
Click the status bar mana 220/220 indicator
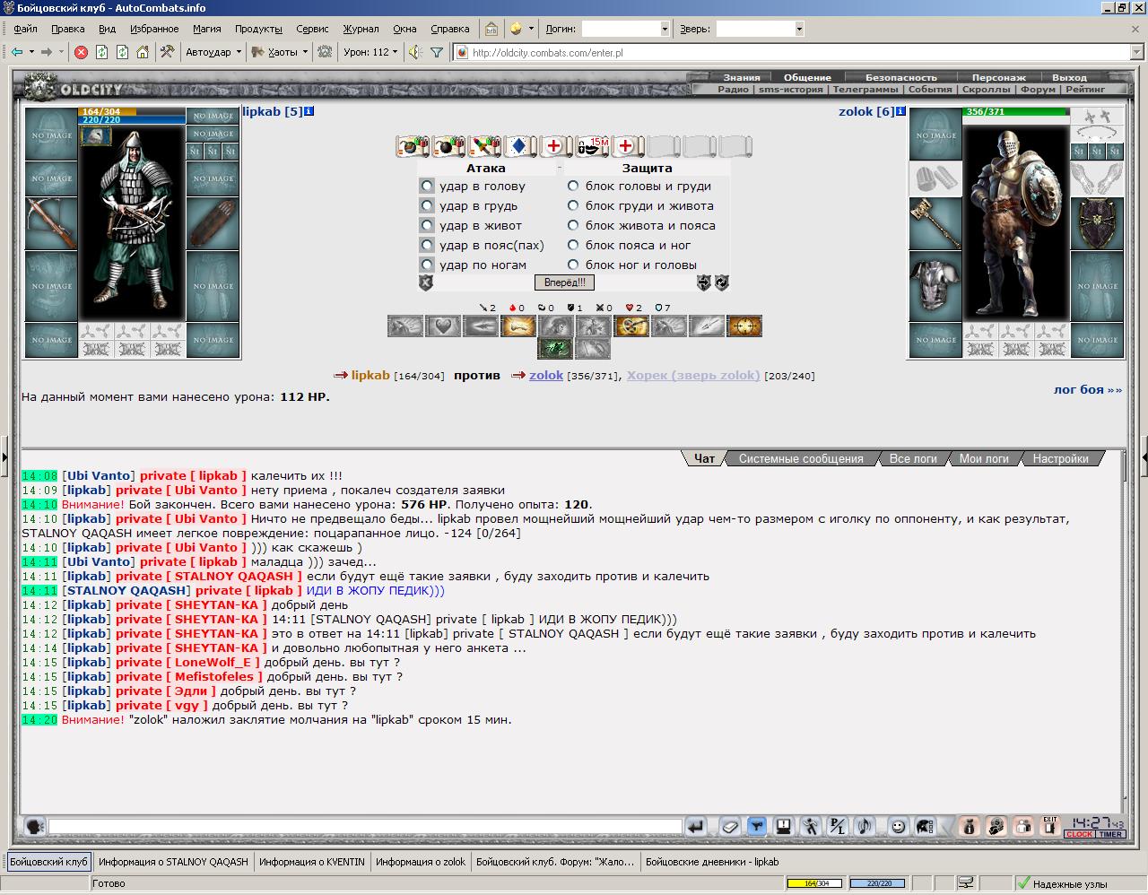(877, 883)
